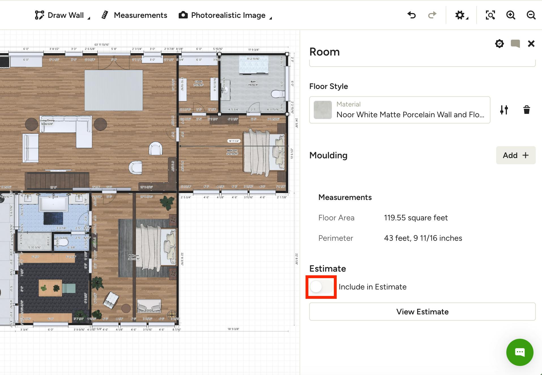Click the Redo arrow icon
542x375 pixels.
click(432, 15)
